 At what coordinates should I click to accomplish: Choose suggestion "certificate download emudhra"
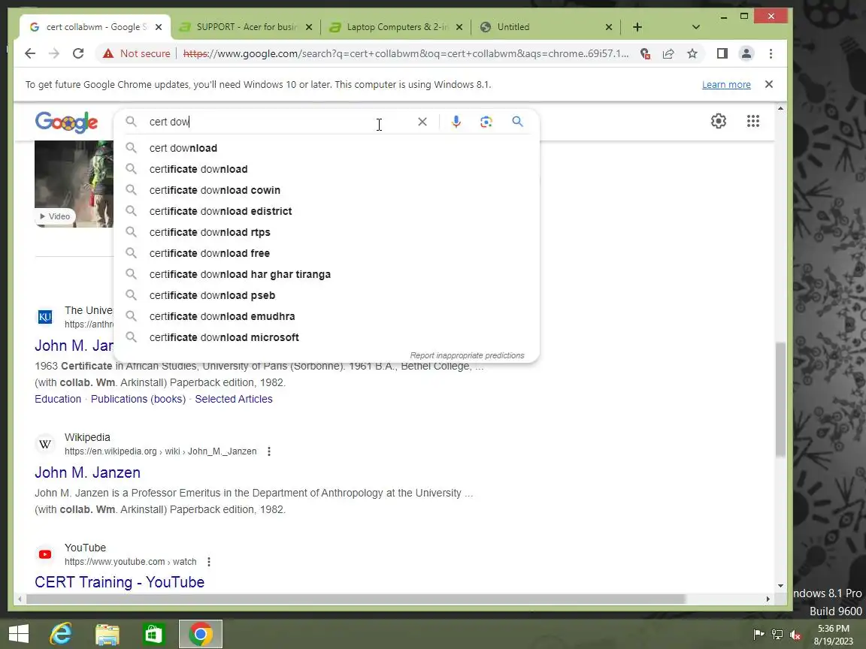coord(326,316)
